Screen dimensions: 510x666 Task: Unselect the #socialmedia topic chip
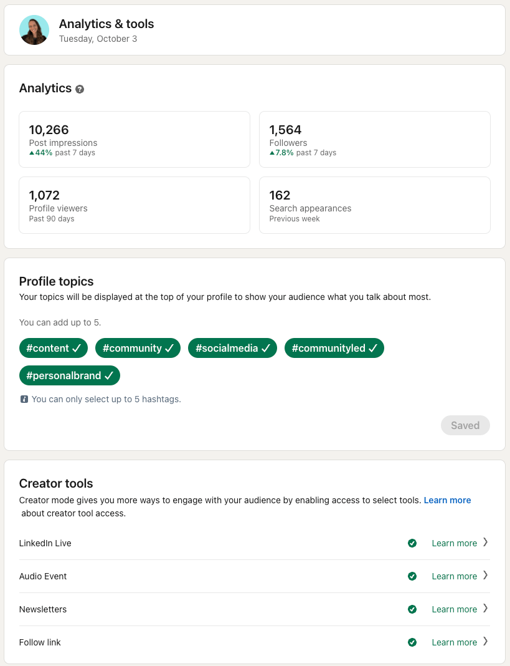[x=232, y=348]
